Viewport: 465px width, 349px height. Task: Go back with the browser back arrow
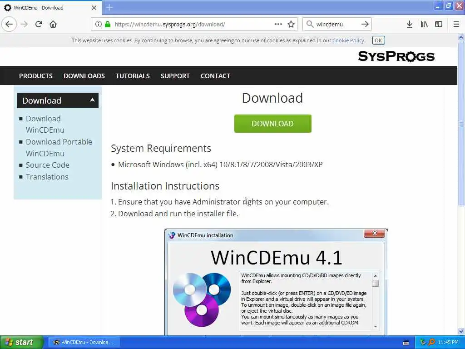(9, 25)
